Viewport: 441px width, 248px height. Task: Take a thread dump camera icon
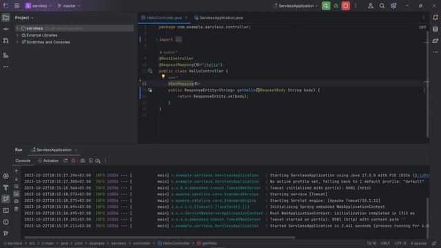(83, 161)
